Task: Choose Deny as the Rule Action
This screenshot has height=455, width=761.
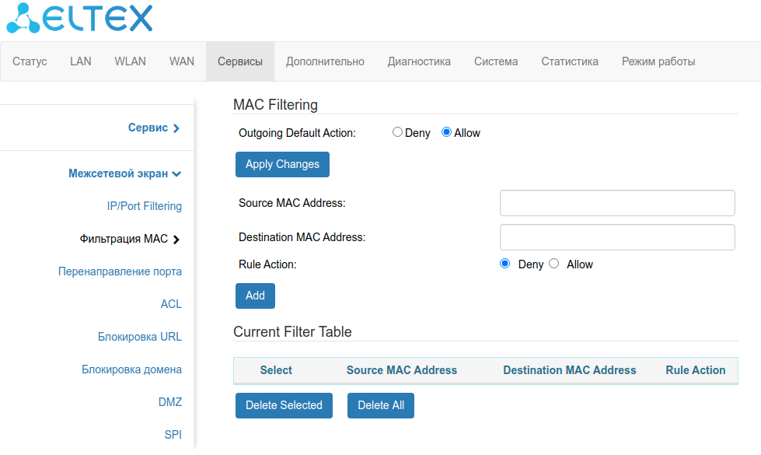Action: coord(505,264)
